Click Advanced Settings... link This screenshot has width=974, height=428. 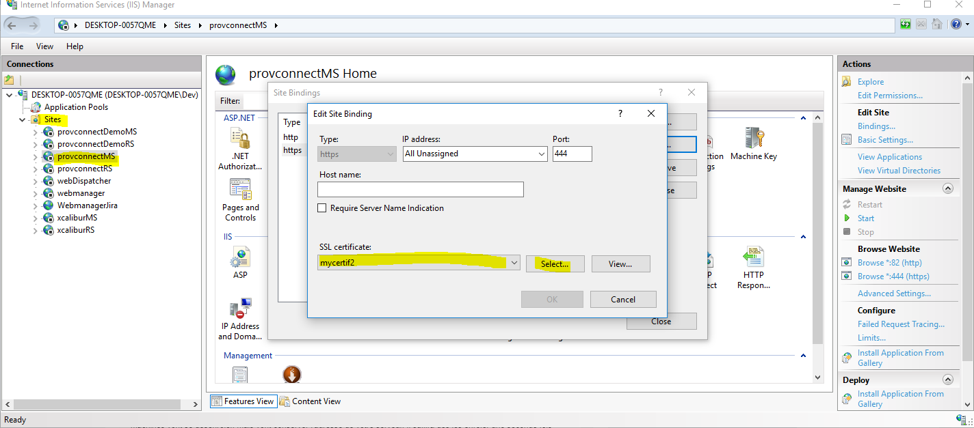(894, 294)
